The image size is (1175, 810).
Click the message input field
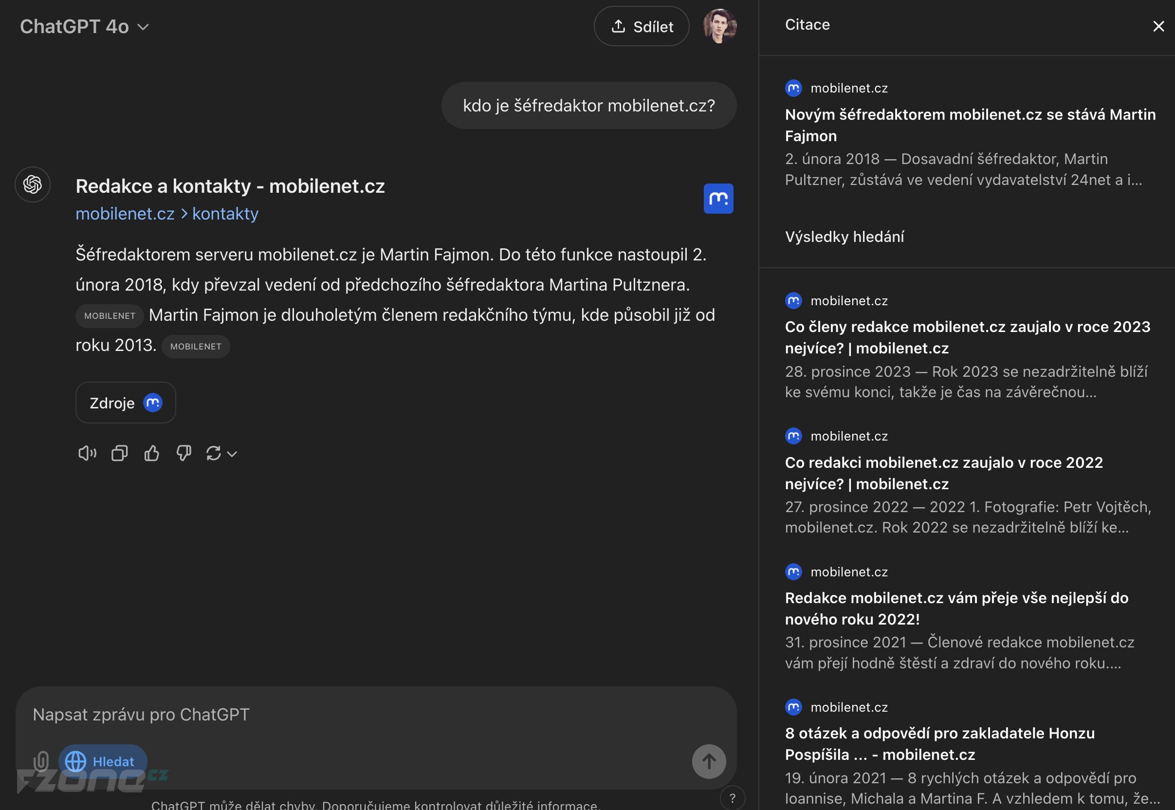coord(375,714)
